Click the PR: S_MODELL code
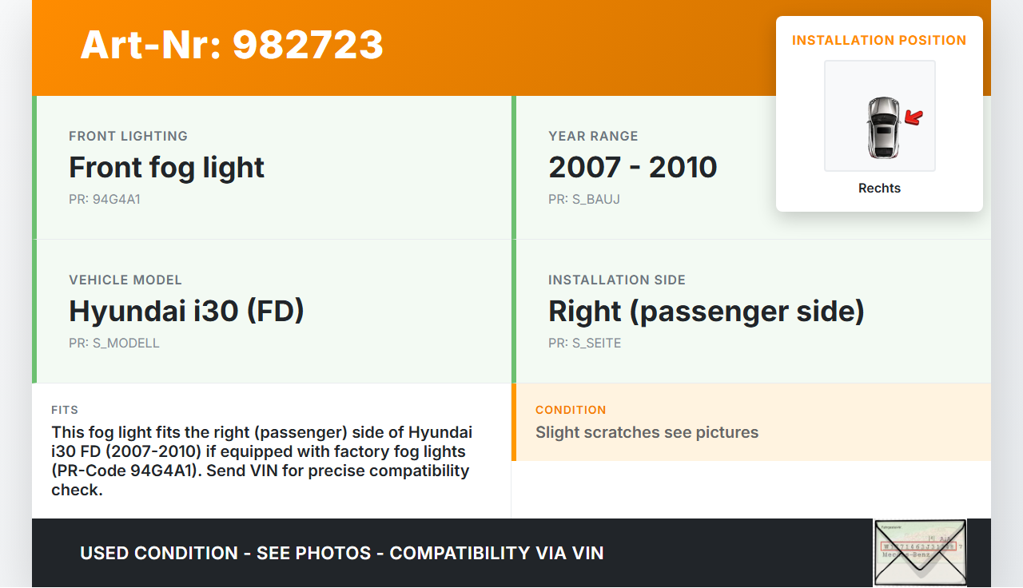This screenshot has height=588, width=1023. pos(114,343)
